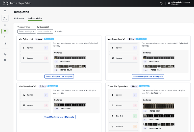Click the pink Leaves icon in Max Spine Leaf v1
Viewport: 194px width, 132px height.
tap(135, 58)
